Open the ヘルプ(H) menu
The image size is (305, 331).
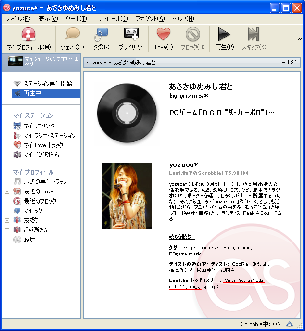(x=183, y=19)
